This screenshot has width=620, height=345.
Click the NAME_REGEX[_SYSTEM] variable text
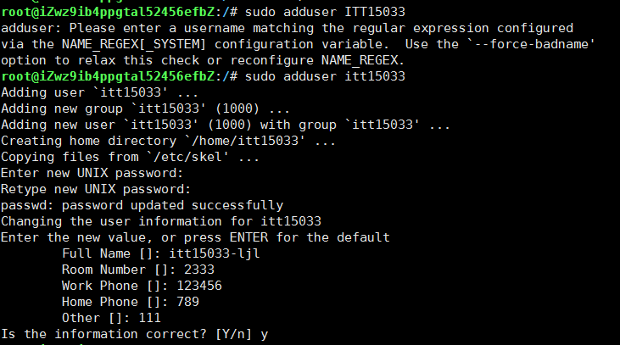click(134, 44)
